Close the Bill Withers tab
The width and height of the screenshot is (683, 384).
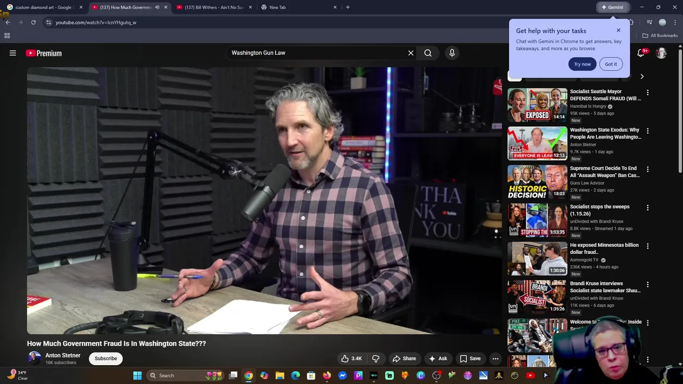(x=250, y=7)
